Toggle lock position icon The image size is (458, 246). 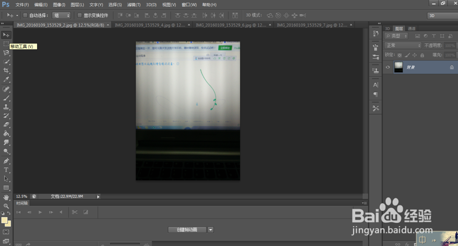pos(414,55)
